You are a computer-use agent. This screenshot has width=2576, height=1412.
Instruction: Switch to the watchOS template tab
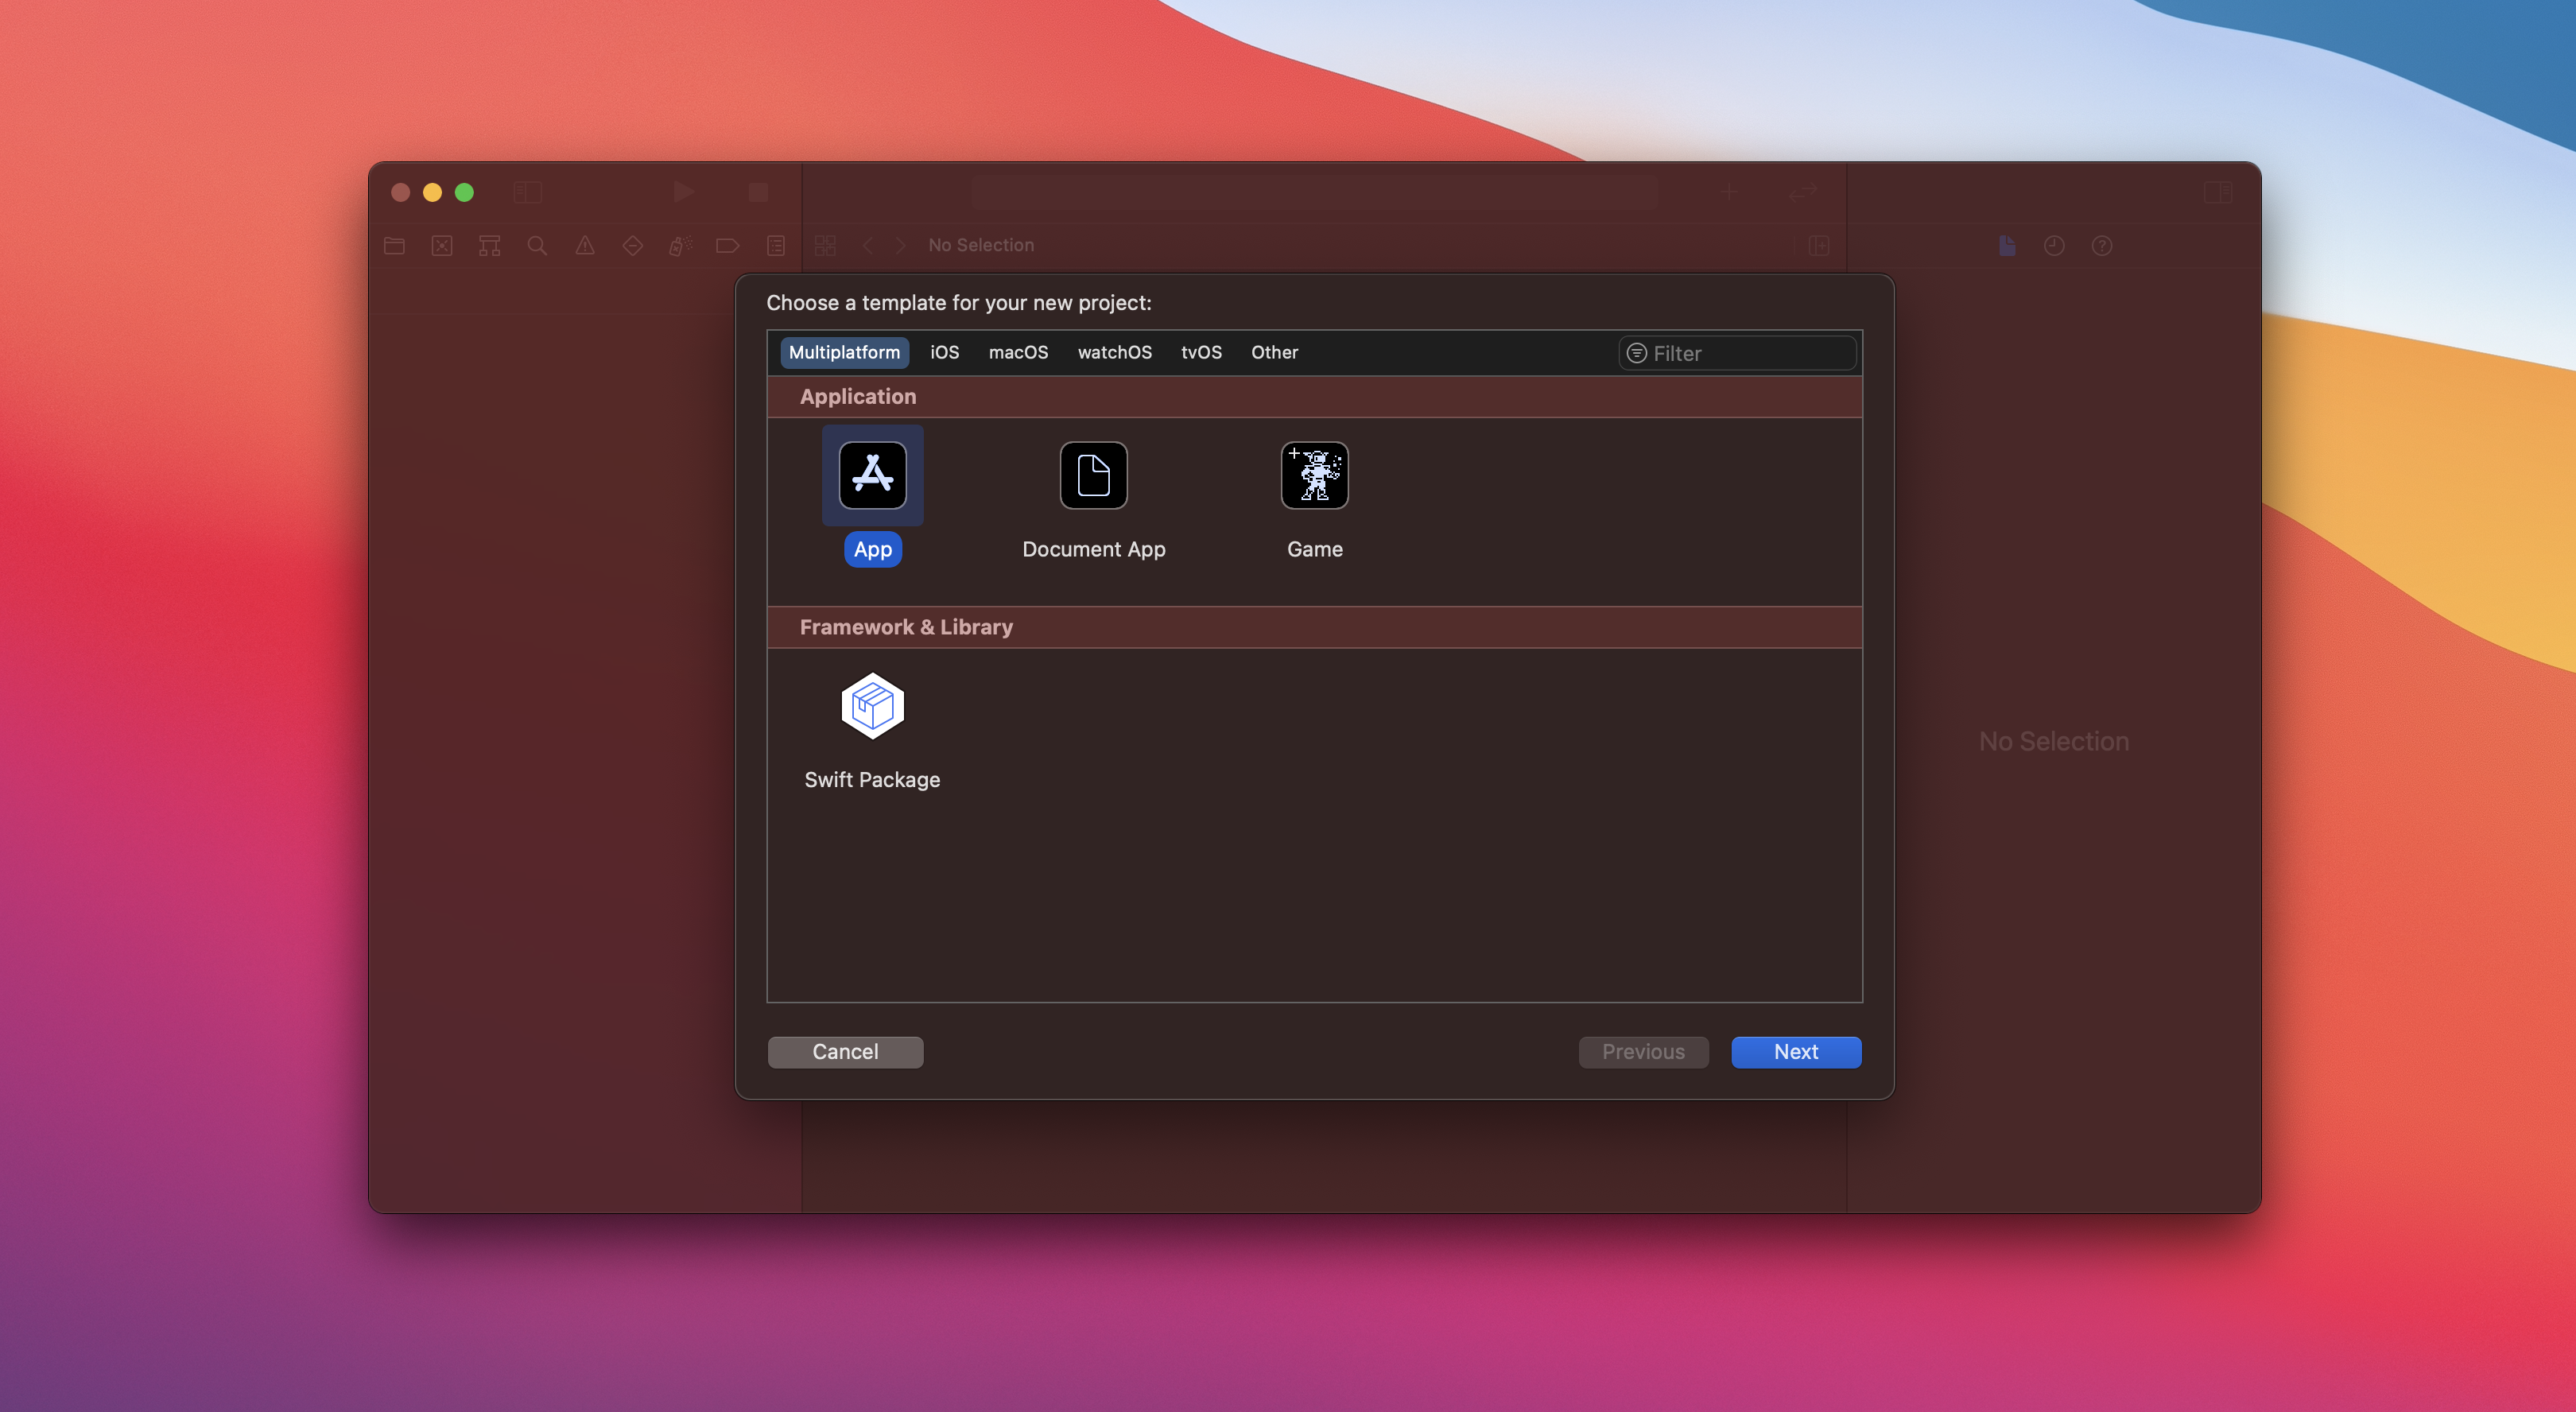click(x=1114, y=352)
